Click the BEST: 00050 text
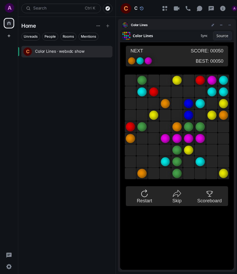Image resolution: width=237 pixels, height=274 pixels. [209, 61]
